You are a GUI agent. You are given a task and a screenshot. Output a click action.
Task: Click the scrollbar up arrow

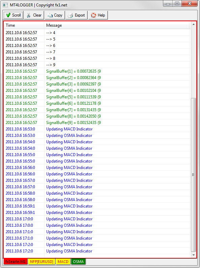[194, 24]
